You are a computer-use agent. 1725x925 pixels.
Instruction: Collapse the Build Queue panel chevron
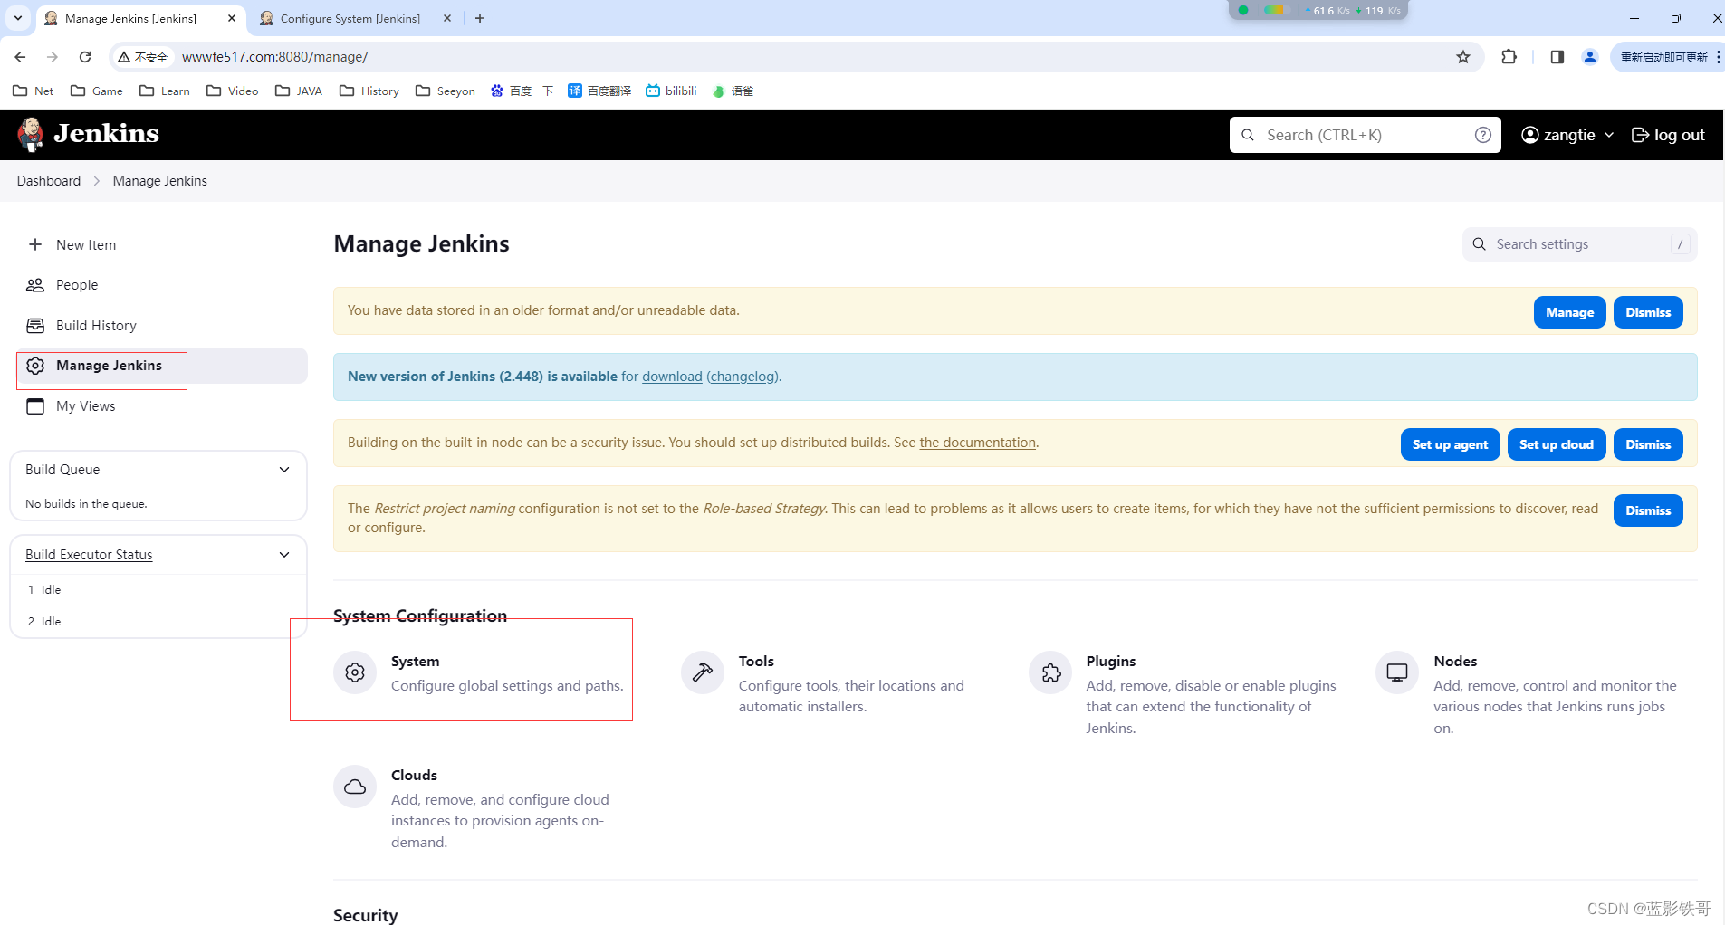click(x=284, y=470)
